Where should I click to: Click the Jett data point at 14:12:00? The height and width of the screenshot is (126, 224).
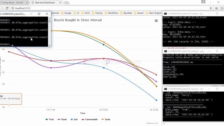click(x=104, y=68)
